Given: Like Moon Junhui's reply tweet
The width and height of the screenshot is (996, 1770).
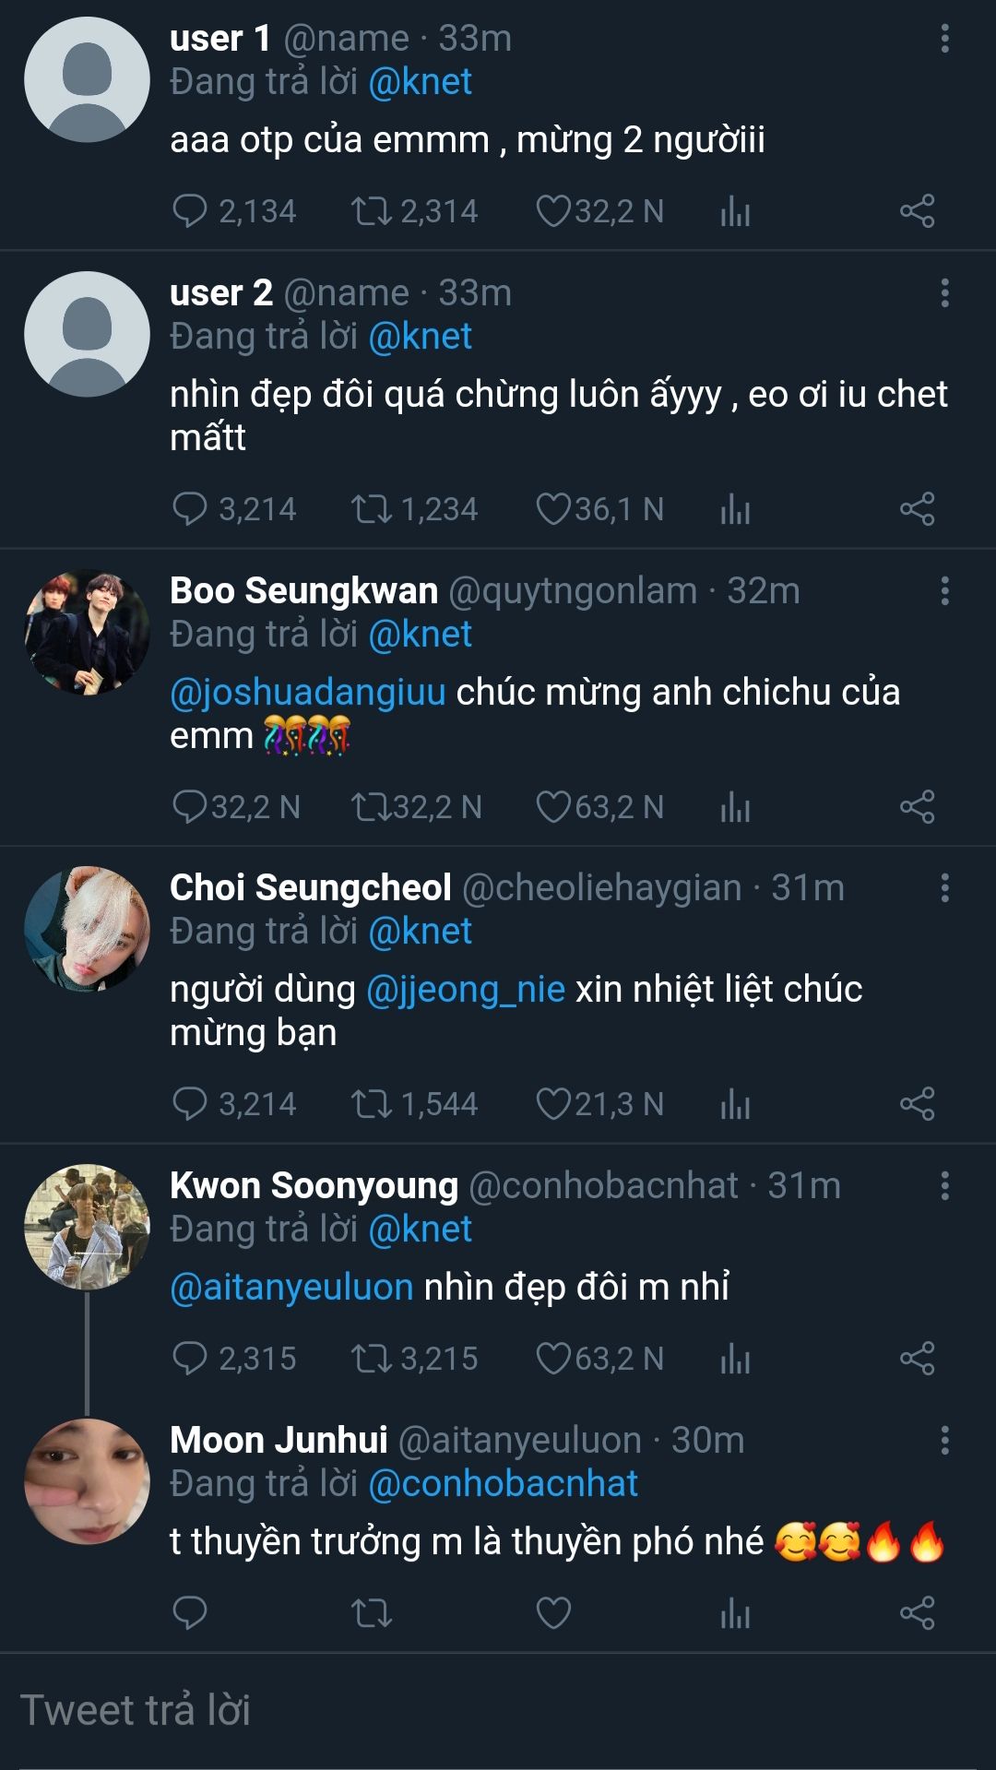Looking at the screenshot, I should pyautogui.click(x=553, y=1612).
